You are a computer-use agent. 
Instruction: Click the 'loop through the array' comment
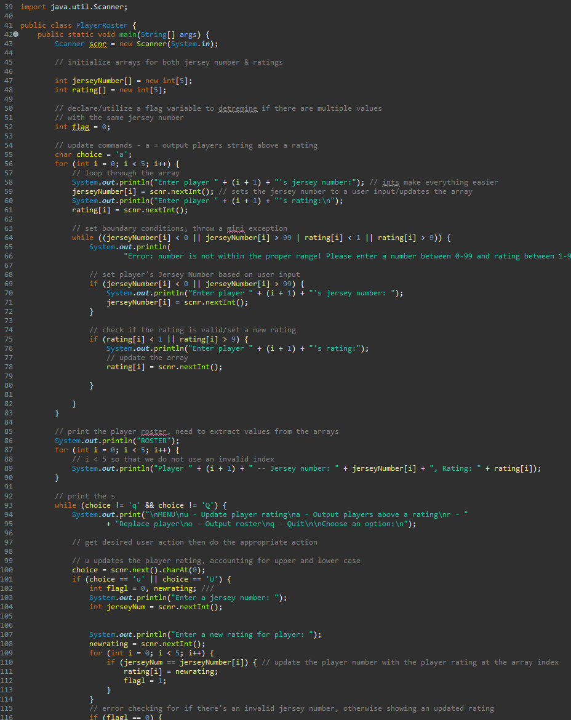tap(126, 173)
